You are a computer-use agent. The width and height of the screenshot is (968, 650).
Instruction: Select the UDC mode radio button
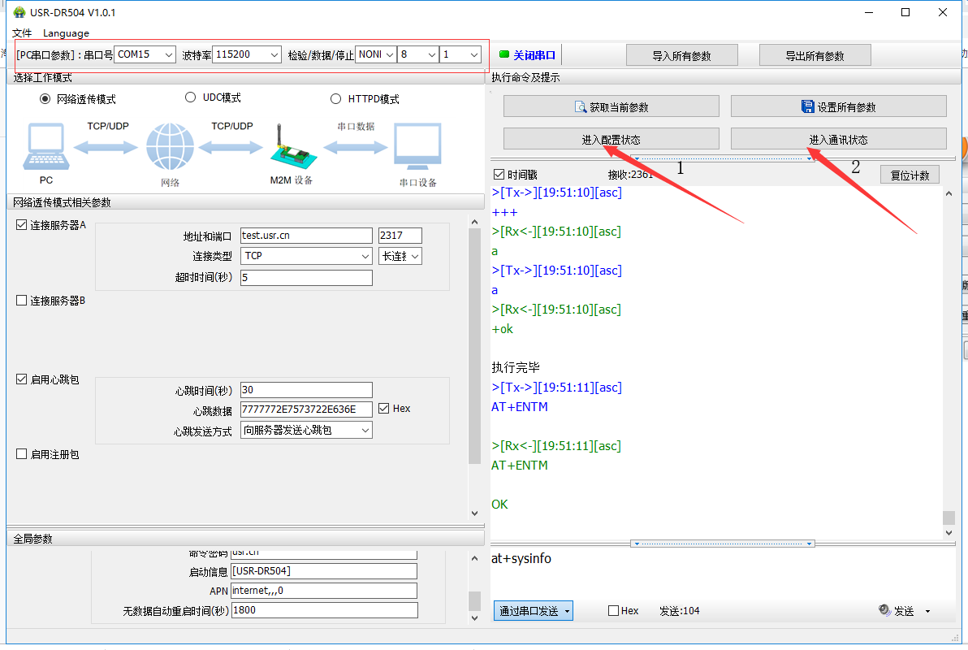(191, 97)
